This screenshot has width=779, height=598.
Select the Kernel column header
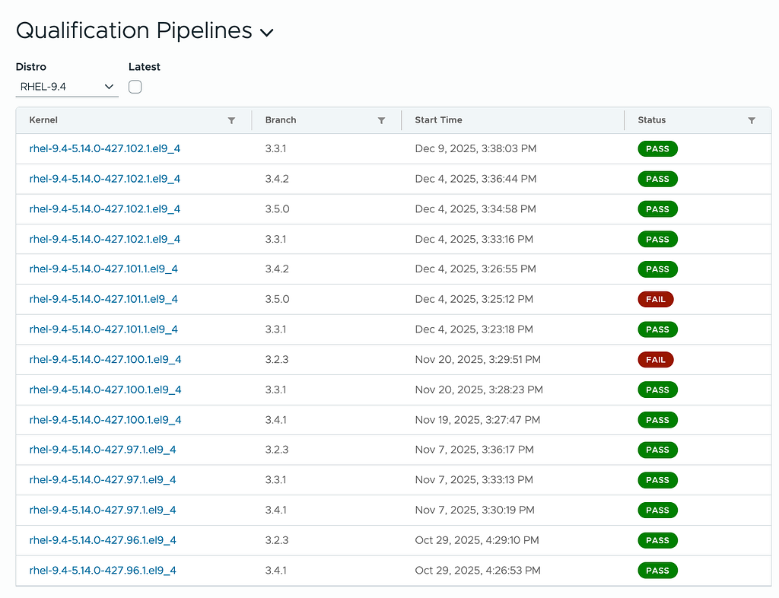43,120
